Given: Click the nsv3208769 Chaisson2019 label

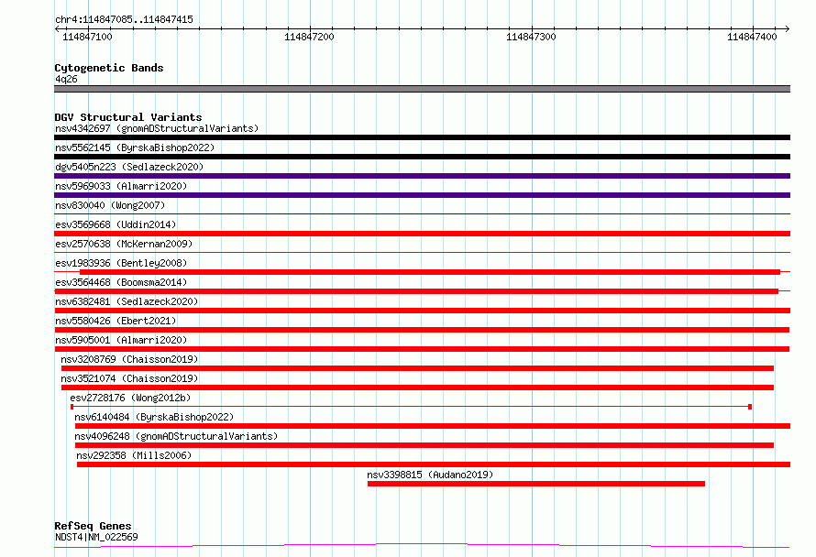Looking at the screenshot, I should tap(129, 359).
